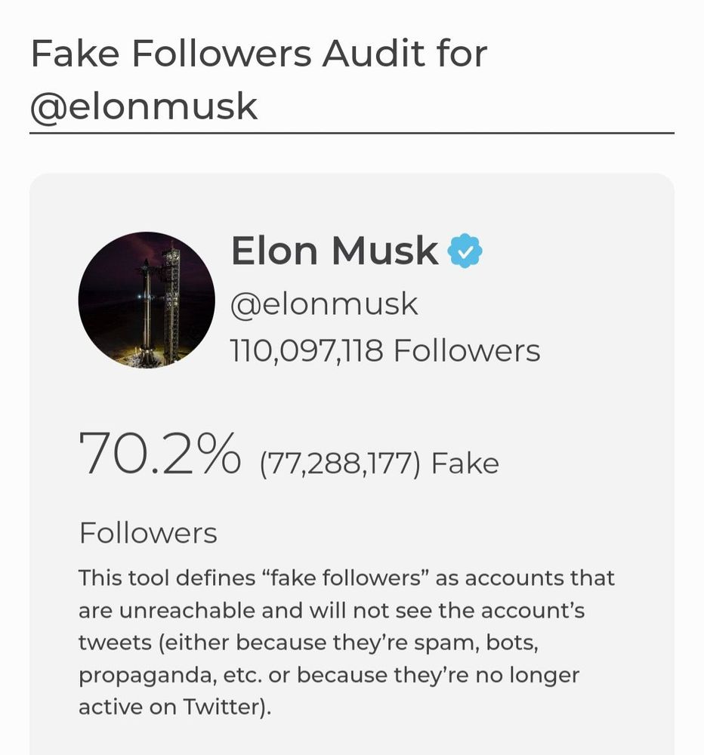Click the bold Elon Musk display name
This screenshot has height=755, width=704.
tap(334, 251)
